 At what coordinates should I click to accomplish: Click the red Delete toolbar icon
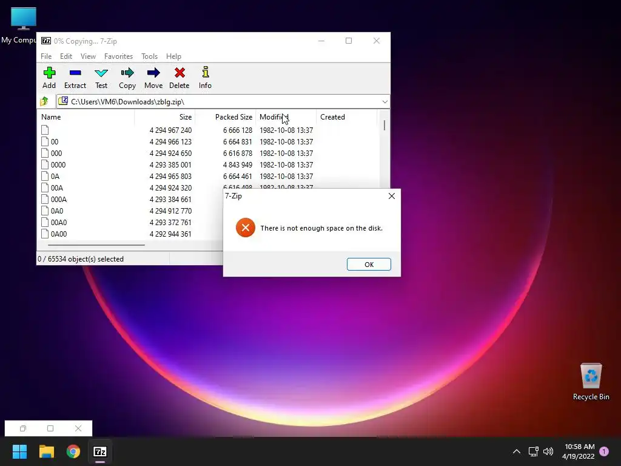point(180,73)
